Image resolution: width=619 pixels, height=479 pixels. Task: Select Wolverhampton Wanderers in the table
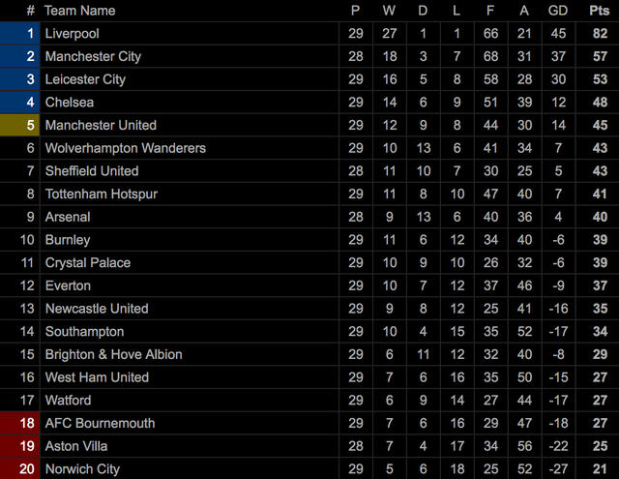pyautogui.click(x=126, y=148)
